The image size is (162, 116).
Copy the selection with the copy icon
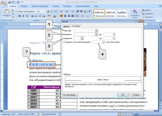(13, 14)
